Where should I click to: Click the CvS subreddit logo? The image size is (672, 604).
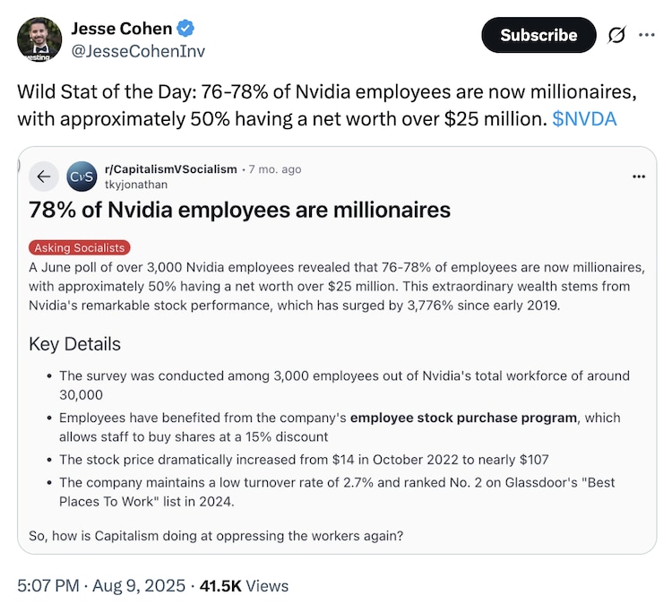82,177
